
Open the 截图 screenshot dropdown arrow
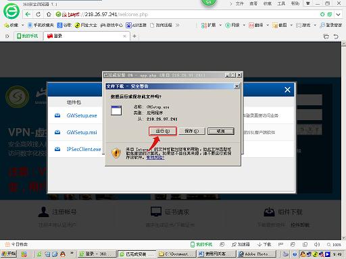pos(291,25)
